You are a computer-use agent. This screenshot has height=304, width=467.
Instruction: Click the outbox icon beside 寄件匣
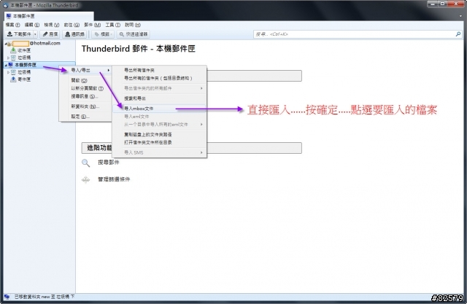click(x=13, y=79)
